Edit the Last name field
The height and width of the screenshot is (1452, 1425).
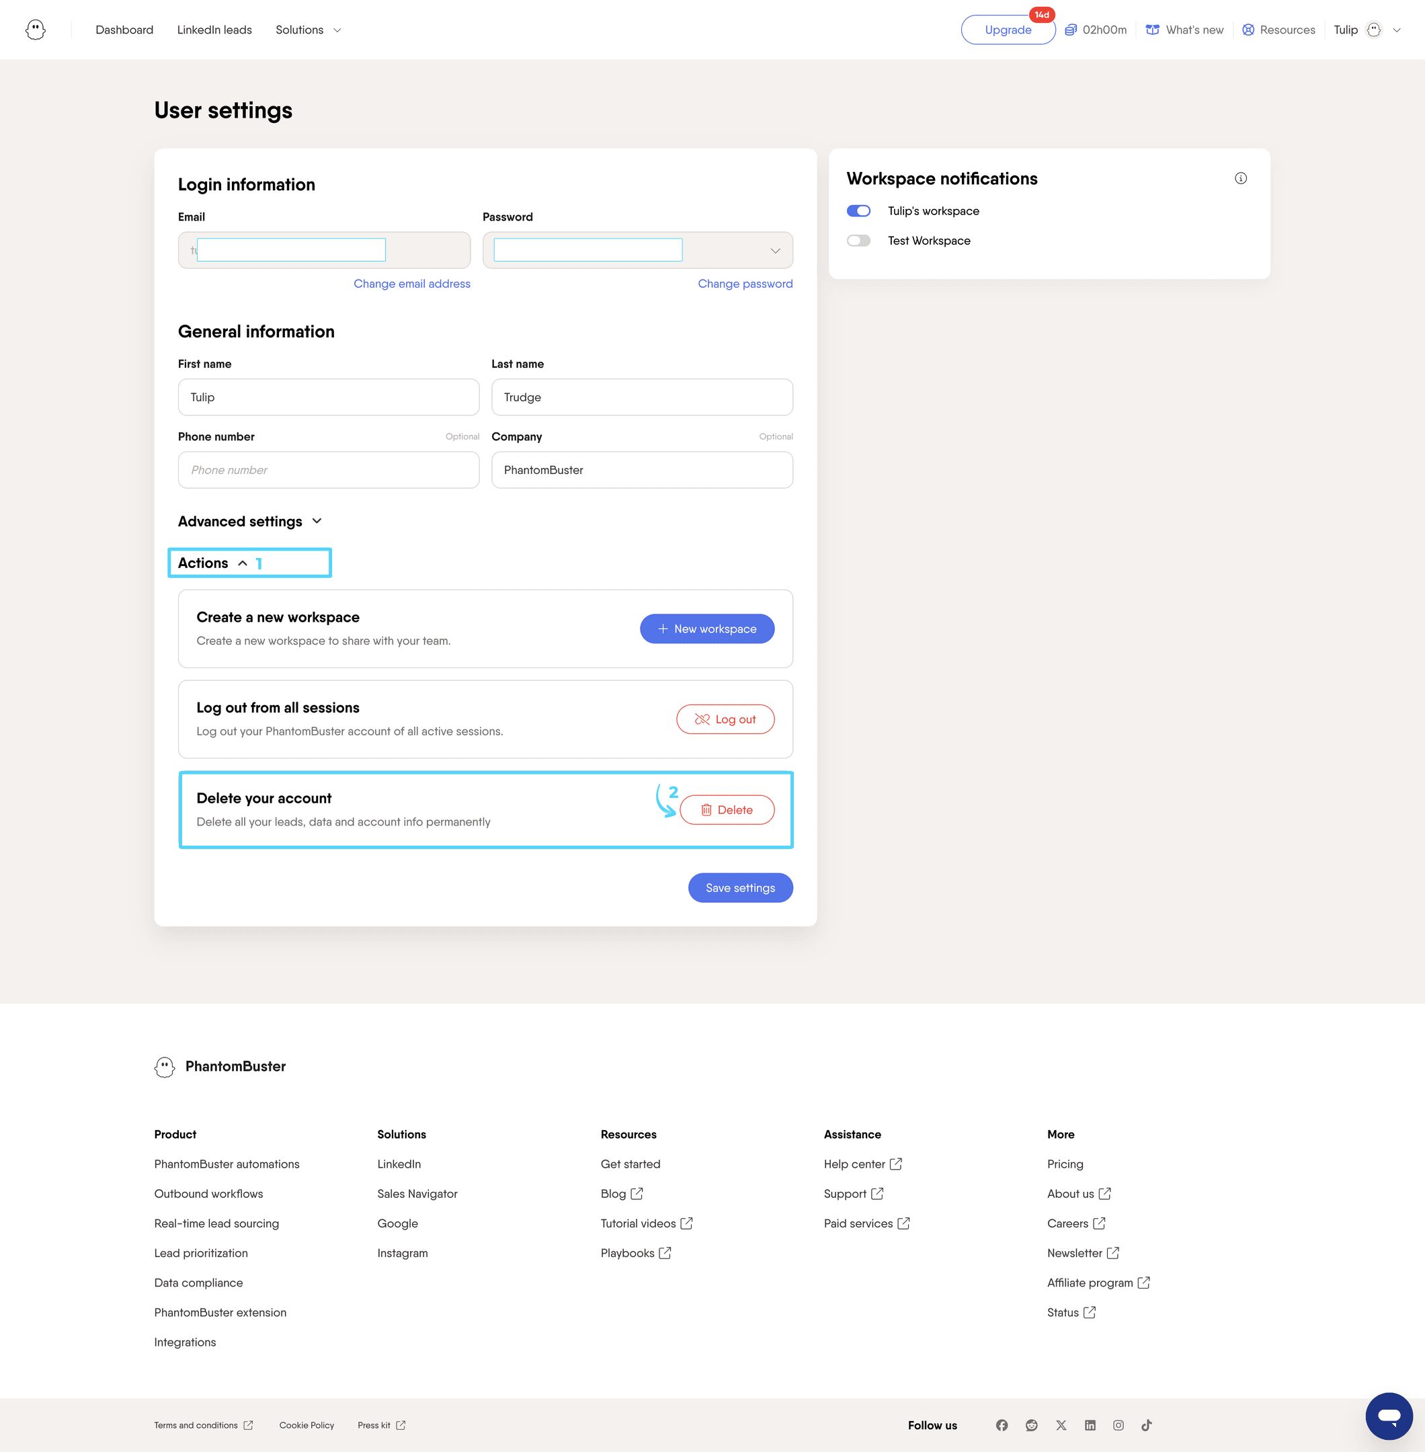coord(642,397)
